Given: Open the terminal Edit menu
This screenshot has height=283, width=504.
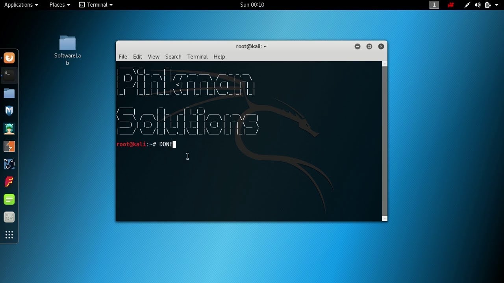Looking at the screenshot, I should click(137, 57).
